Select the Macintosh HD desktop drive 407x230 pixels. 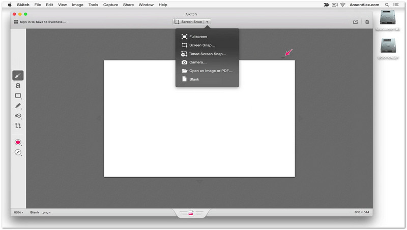click(388, 20)
